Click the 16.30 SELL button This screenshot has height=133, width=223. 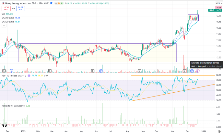tap(6, 8)
